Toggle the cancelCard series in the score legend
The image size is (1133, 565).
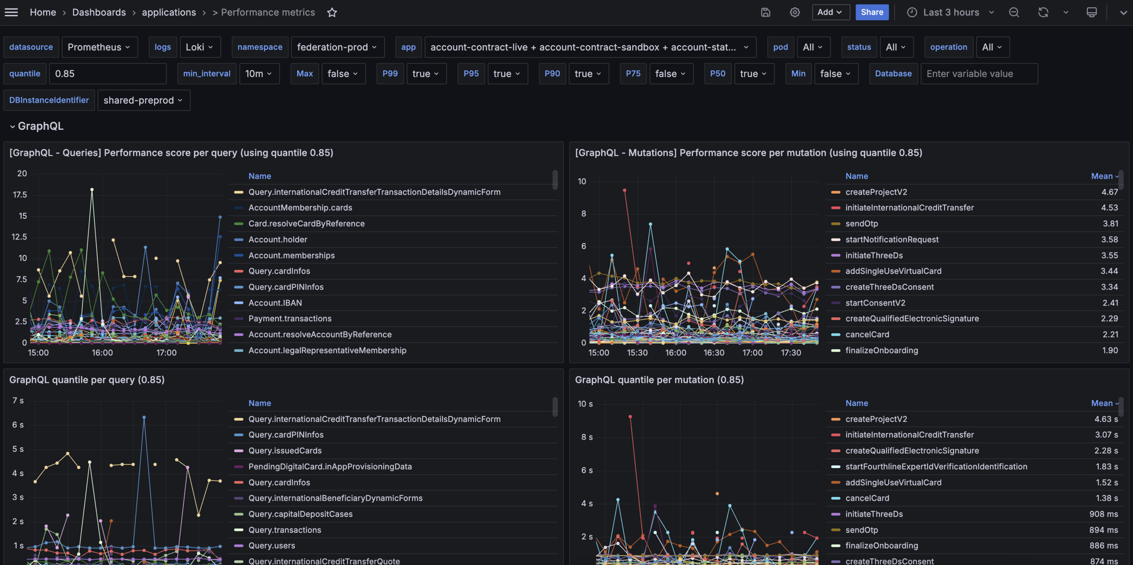pos(867,335)
